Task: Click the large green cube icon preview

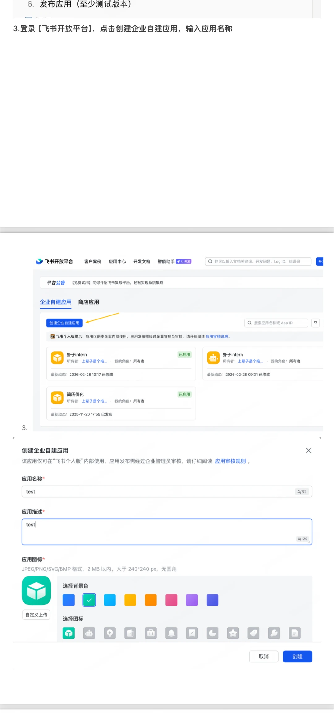Action: click(x=36, y=590)
